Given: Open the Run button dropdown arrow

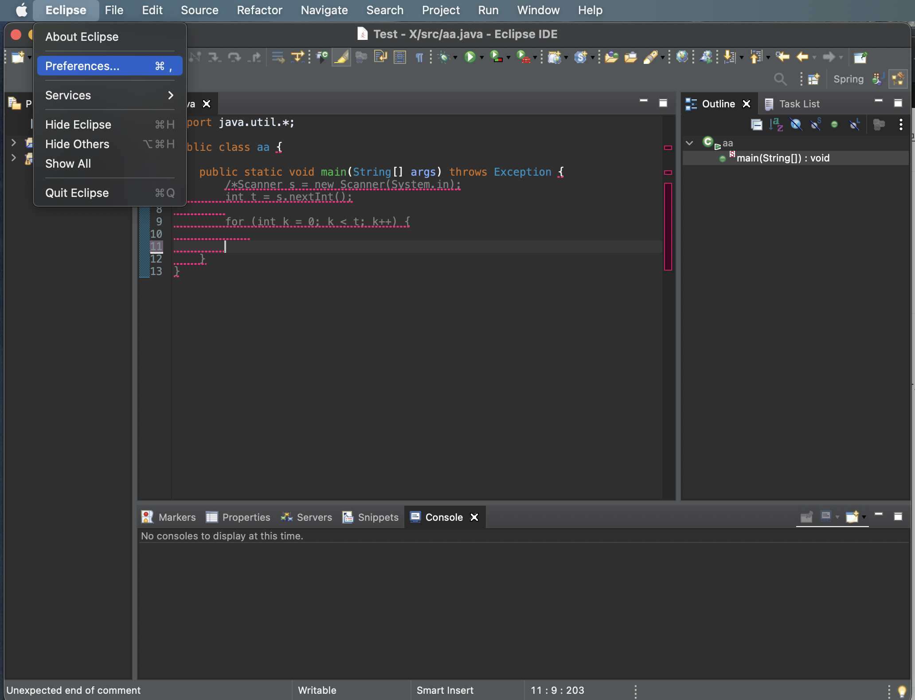Looking at the screenshot, I should tap(482, 58).
